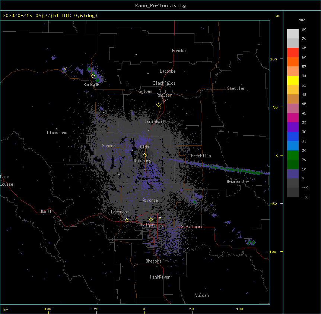
Task: Click the Vulcan town label
Action: (x=202, y=295)
